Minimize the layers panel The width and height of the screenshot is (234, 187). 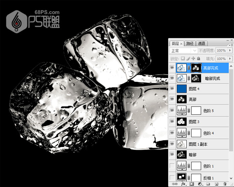(x=228, y=40)
